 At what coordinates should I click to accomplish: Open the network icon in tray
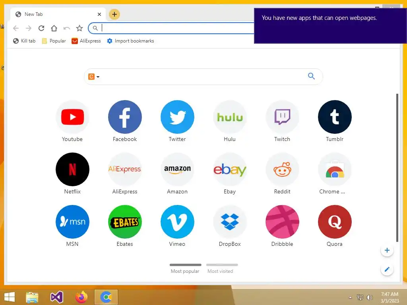coord(360,297)
